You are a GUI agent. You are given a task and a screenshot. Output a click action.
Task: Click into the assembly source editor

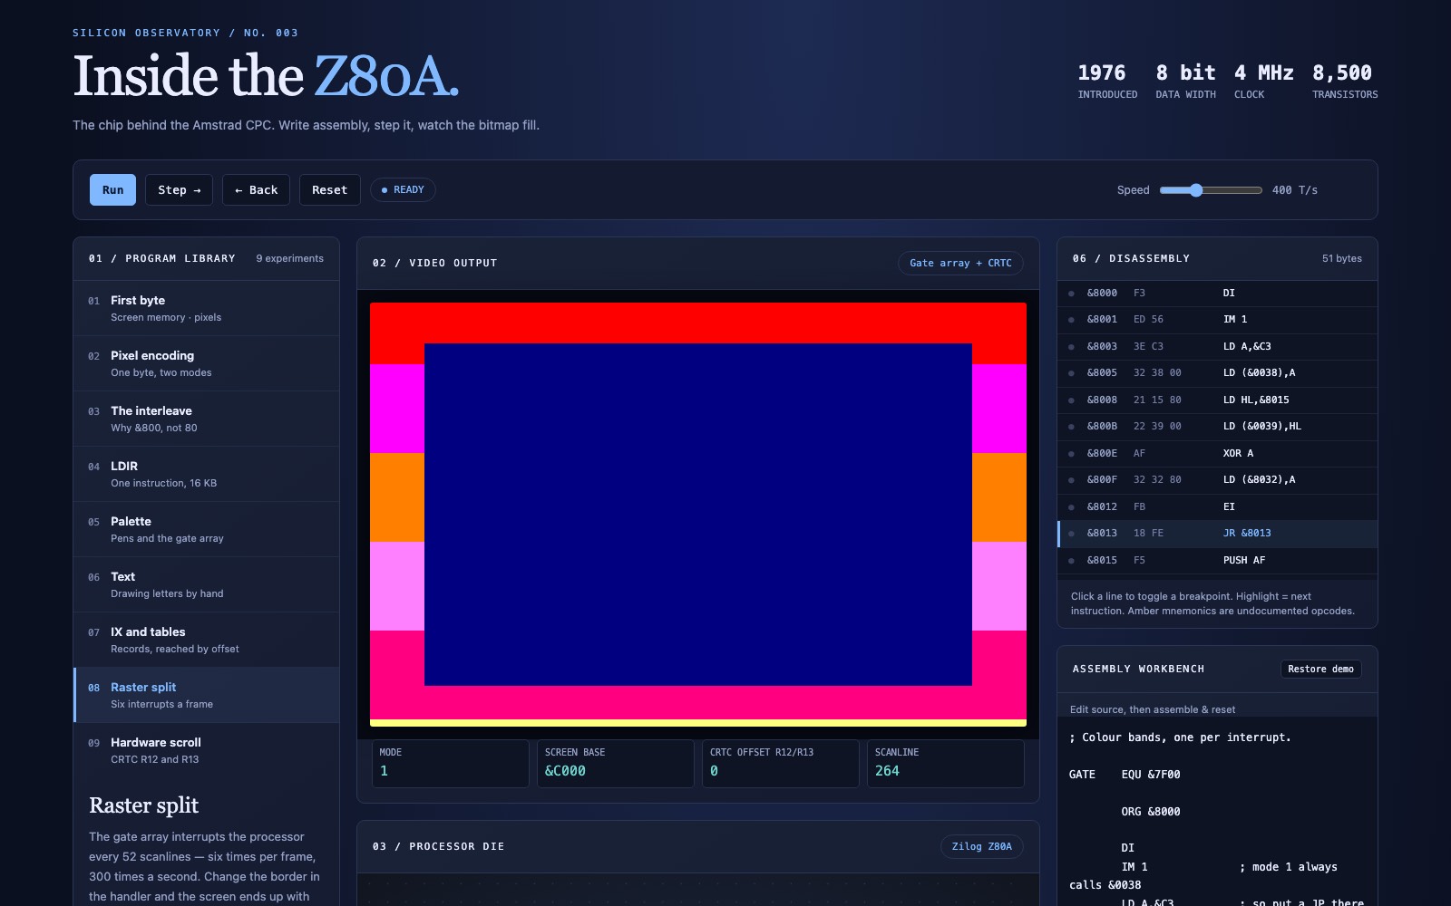pyautogui.click(x=1217, y=811)
